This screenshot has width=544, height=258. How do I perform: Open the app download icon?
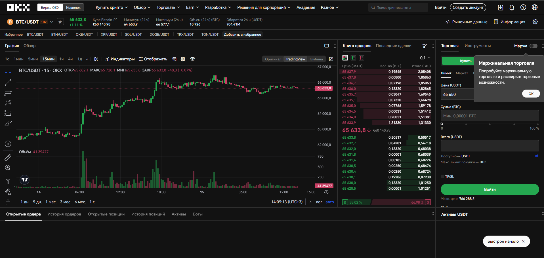501,8
